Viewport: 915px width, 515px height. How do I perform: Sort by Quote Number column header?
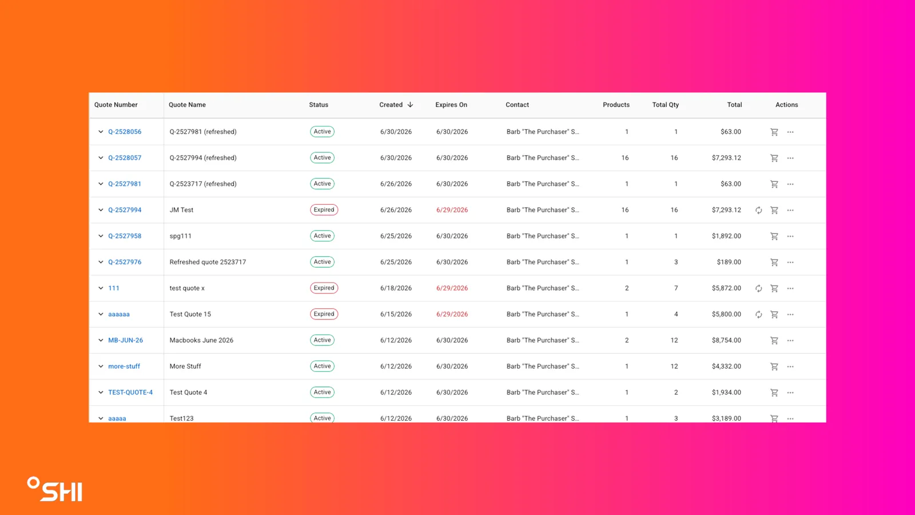[x=116, y=105]
